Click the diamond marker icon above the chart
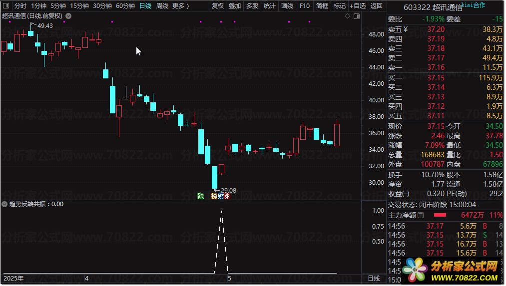The width and height of the screenshot is (506, 286). 347,16
